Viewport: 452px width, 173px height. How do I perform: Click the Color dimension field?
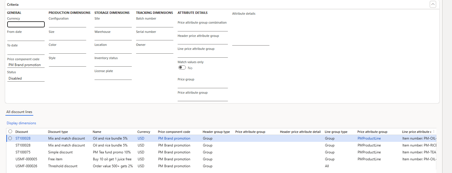pos(68,50)
